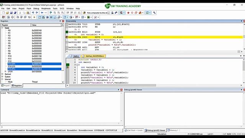Screen dimensions: 245x138
Task: Switch to Call Stack + Locals tab
Action: [134, 130]
